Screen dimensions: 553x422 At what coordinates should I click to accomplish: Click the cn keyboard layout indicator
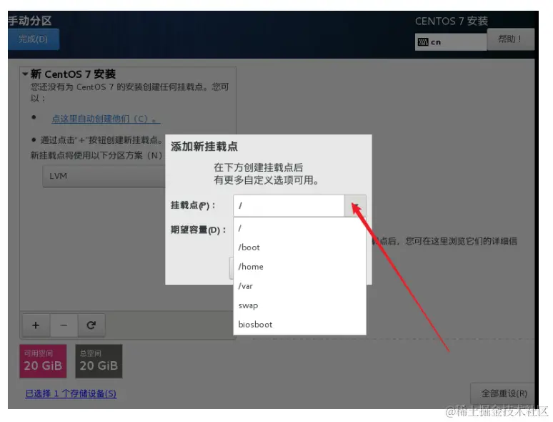[451, 42]
